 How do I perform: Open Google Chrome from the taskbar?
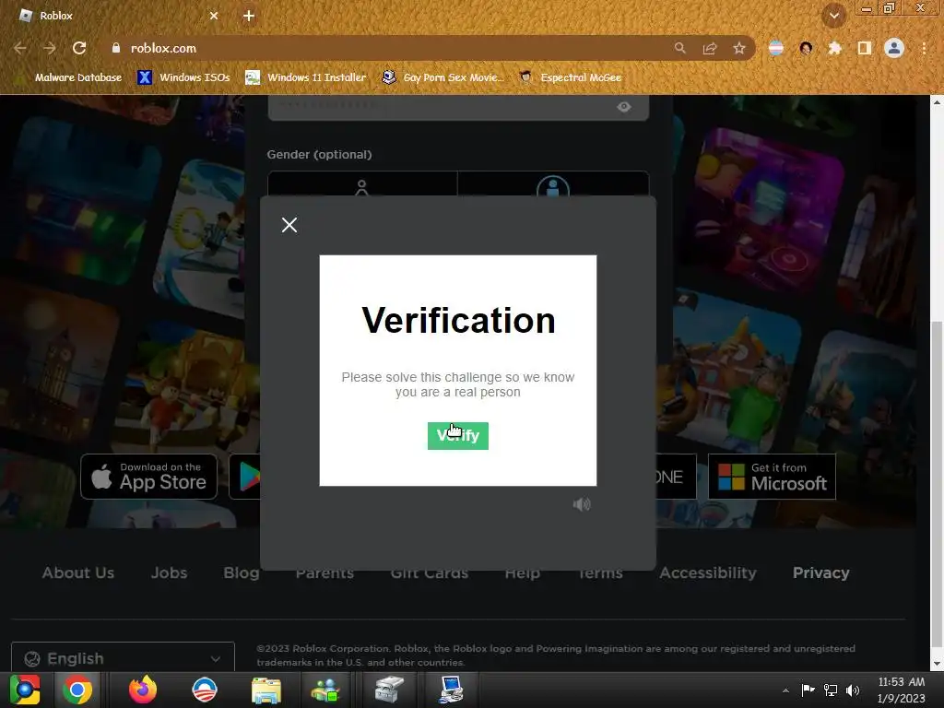coord(77,690)
